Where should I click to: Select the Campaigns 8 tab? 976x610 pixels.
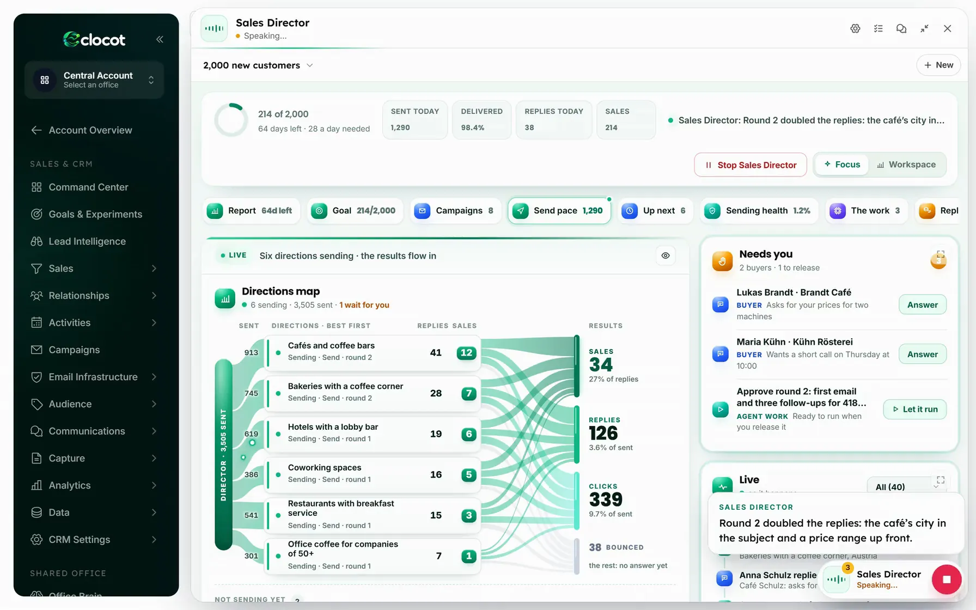click(455, 211)
